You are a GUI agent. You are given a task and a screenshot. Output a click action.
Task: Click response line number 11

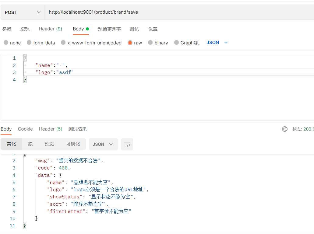[12, 226]
